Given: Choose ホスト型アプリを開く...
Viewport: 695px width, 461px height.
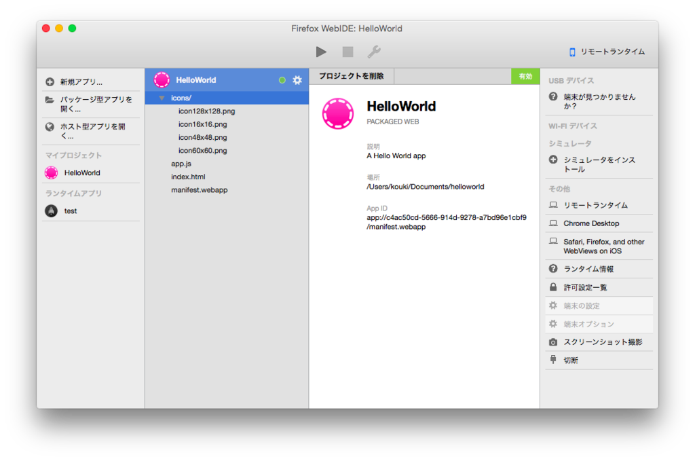Looking at the screenshot, I should coord(92,131).
